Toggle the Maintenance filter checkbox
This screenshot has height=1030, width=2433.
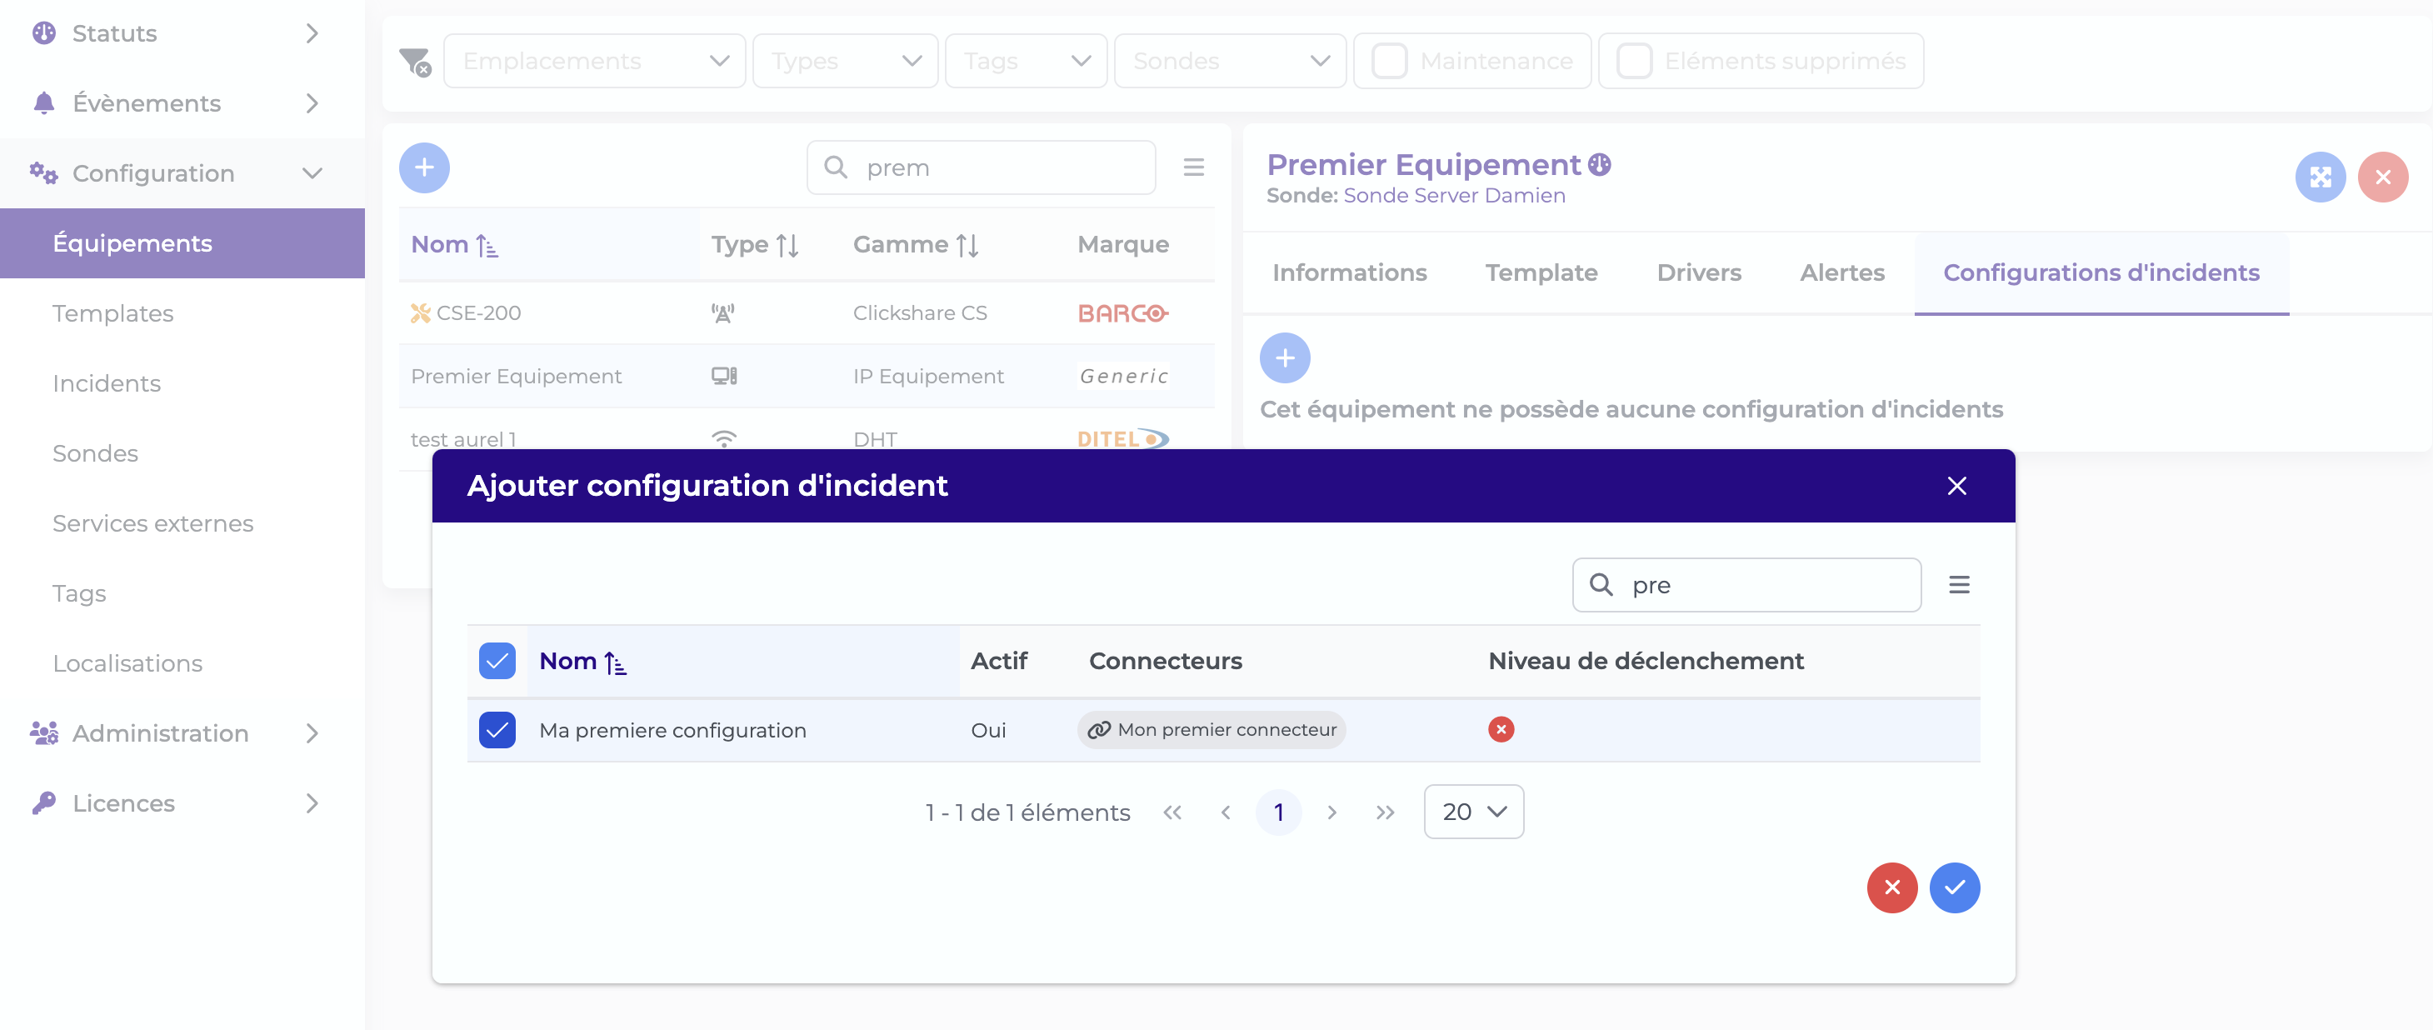(x=1388, y=62)
